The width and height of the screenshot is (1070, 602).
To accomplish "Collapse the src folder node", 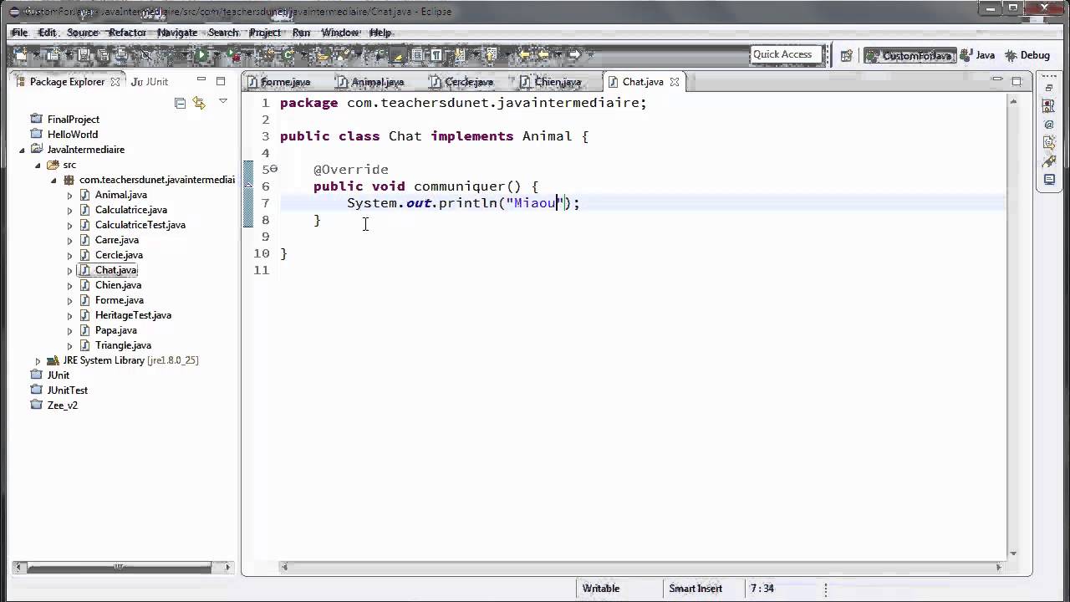I will click(x=38, y=165).
